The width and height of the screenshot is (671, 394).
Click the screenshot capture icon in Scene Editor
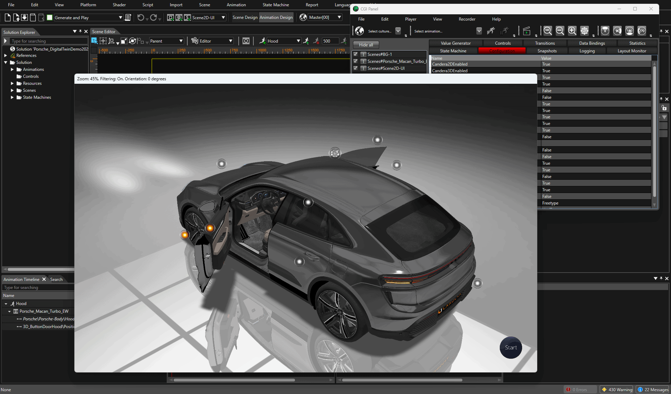click(x=246, y=41)
